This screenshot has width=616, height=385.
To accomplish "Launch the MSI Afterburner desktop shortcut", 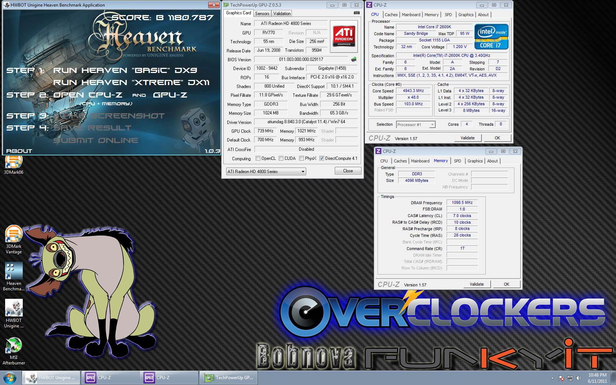I will point(14,351).
